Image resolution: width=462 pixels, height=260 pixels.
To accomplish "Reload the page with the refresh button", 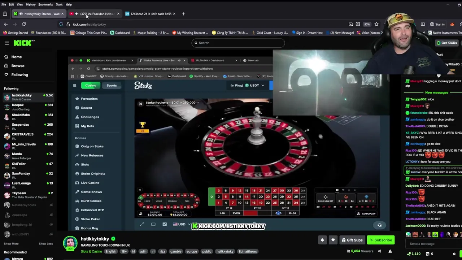I will tap(24, 24).
